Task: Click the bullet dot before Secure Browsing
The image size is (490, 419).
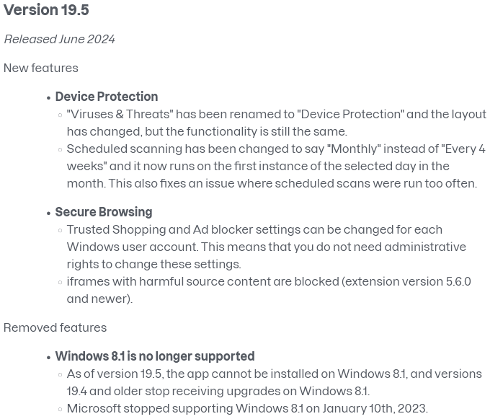Action: tap(48, 213)
